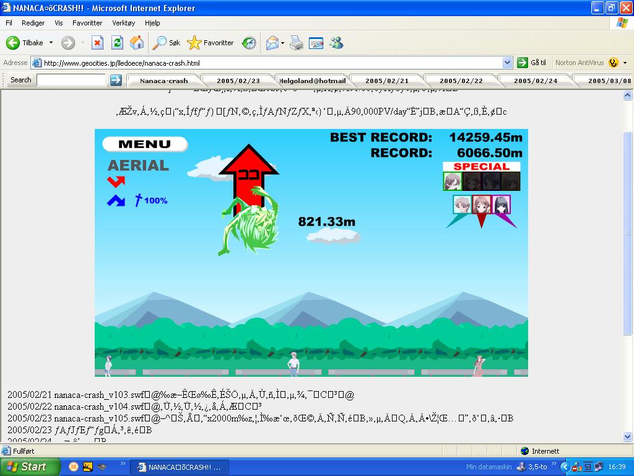
Task: Go to the Home page icon
Action: click(137, 43)
